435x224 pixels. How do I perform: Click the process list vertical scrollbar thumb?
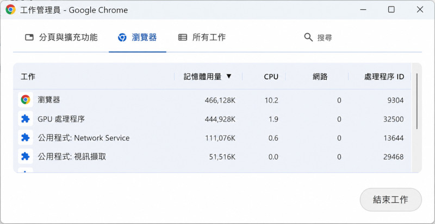pos(417,101)
